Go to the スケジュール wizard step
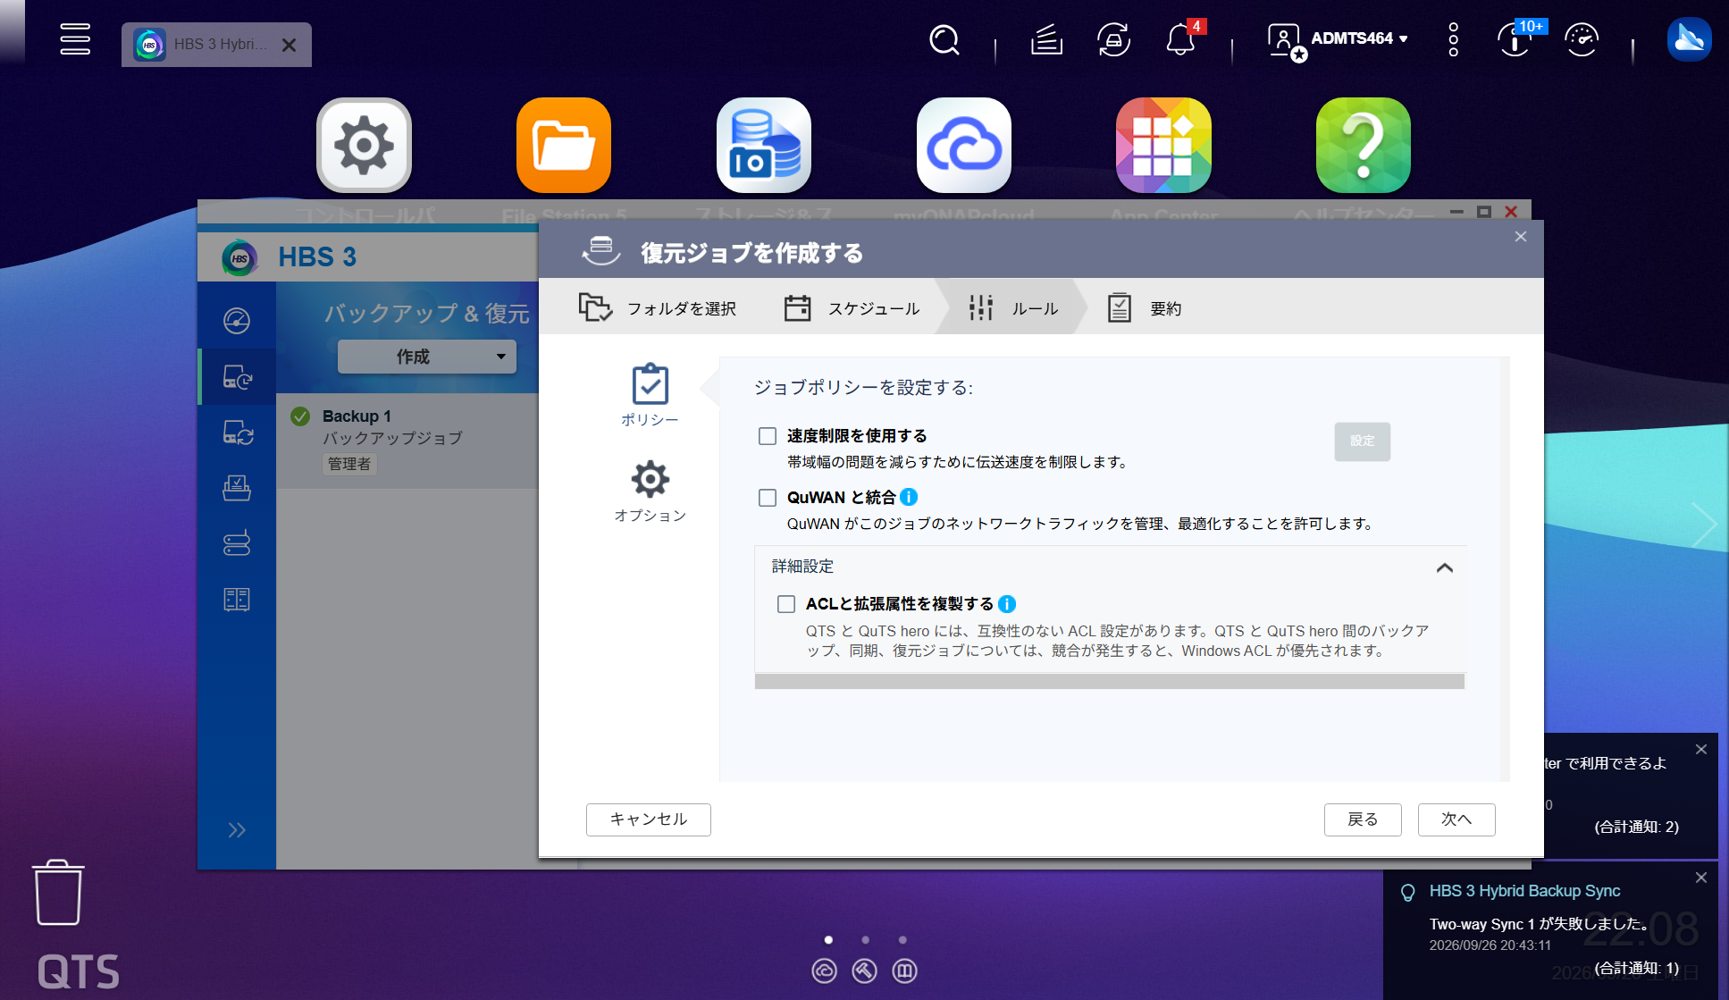 (852, 308)
